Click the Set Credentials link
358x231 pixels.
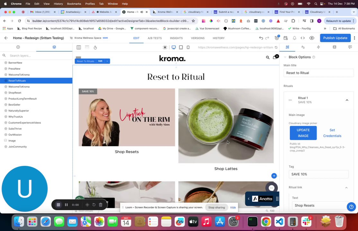[x=332, y=133]
